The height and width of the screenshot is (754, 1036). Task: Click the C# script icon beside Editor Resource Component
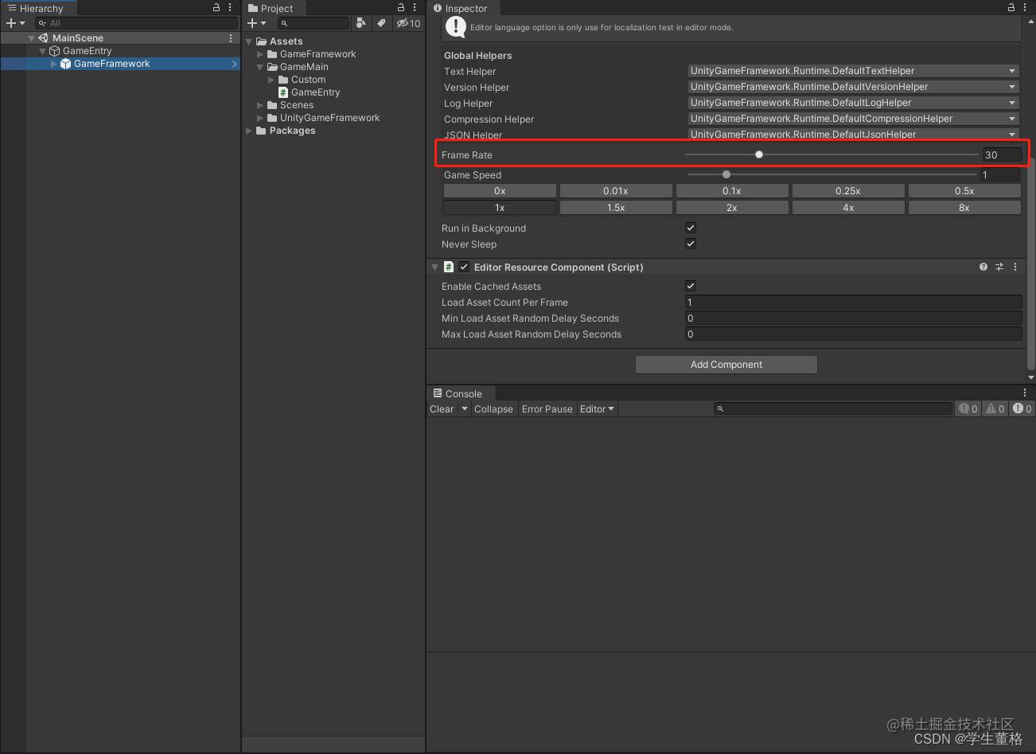448,267
